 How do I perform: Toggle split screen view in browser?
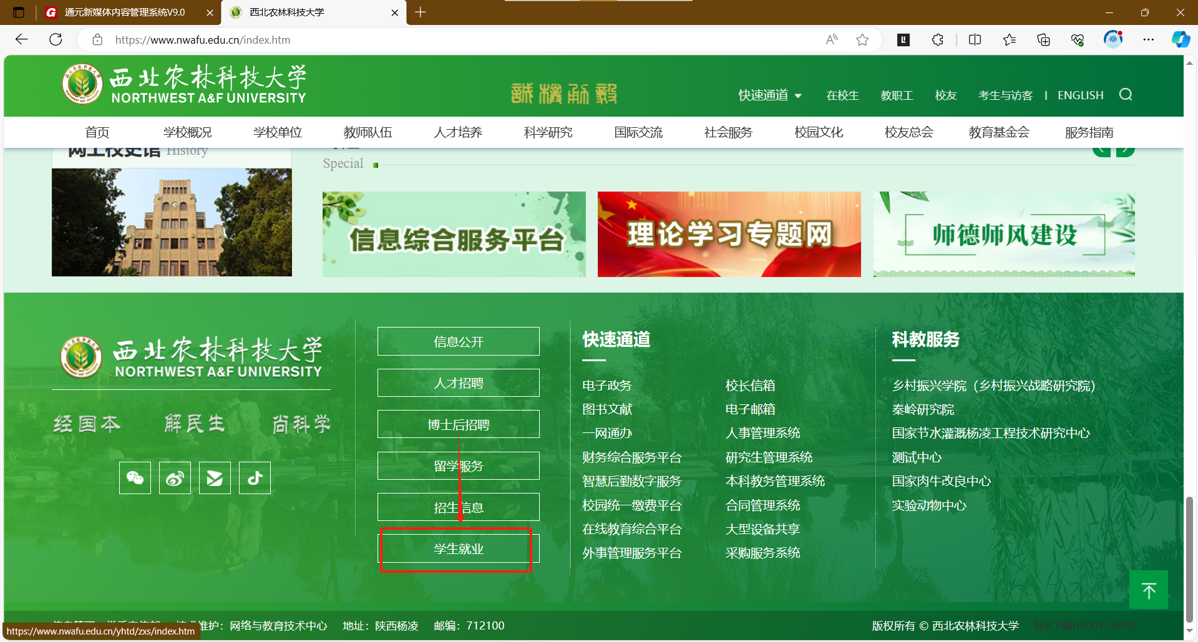tap(975, 40)
